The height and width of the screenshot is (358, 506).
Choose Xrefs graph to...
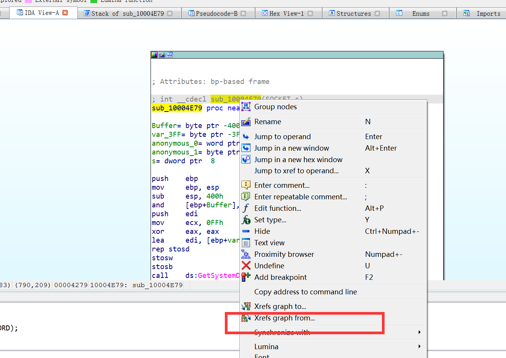[x=333, y=307]
